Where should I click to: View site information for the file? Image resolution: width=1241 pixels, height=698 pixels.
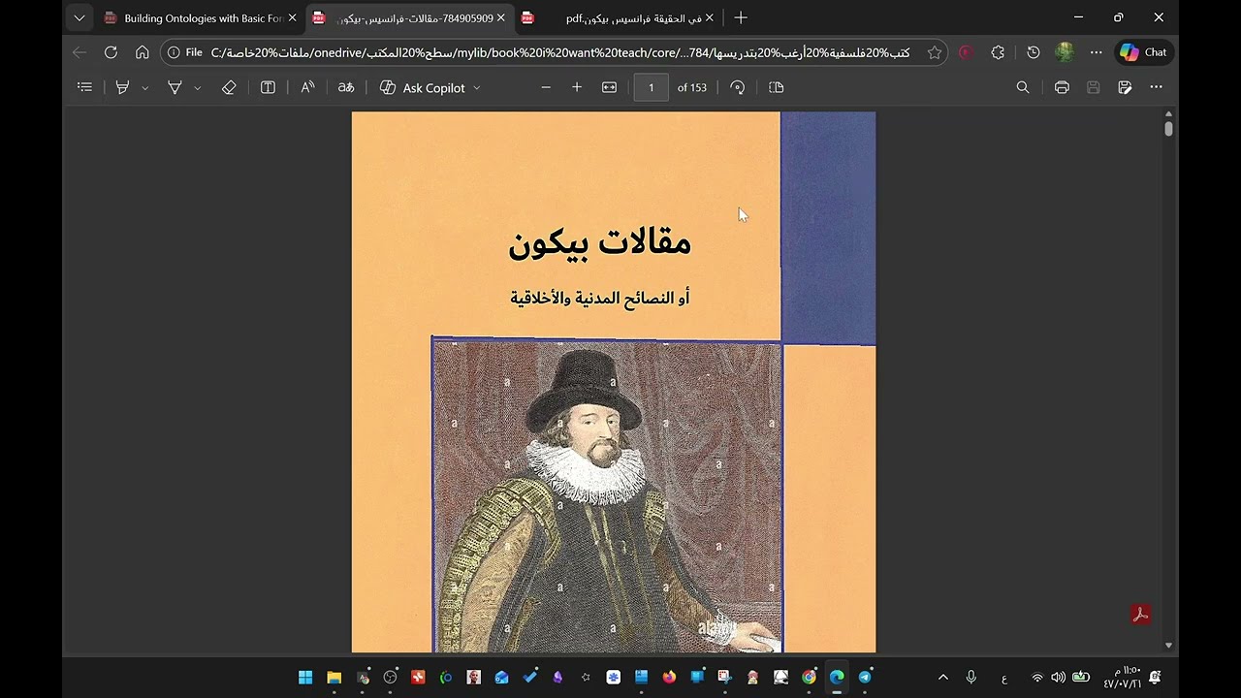tap(184, 52)
